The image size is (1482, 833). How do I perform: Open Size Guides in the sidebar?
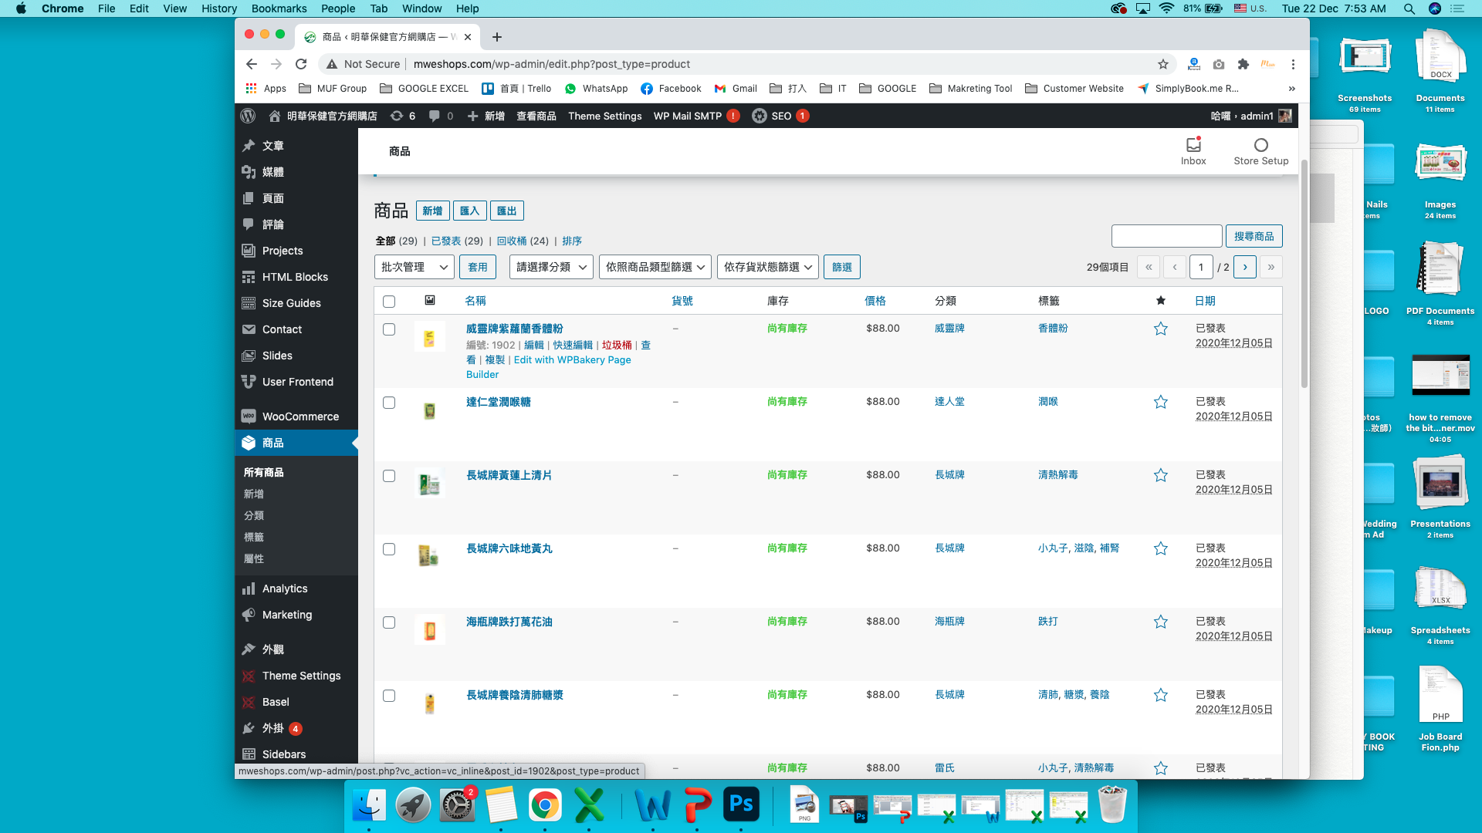[296, 303]
